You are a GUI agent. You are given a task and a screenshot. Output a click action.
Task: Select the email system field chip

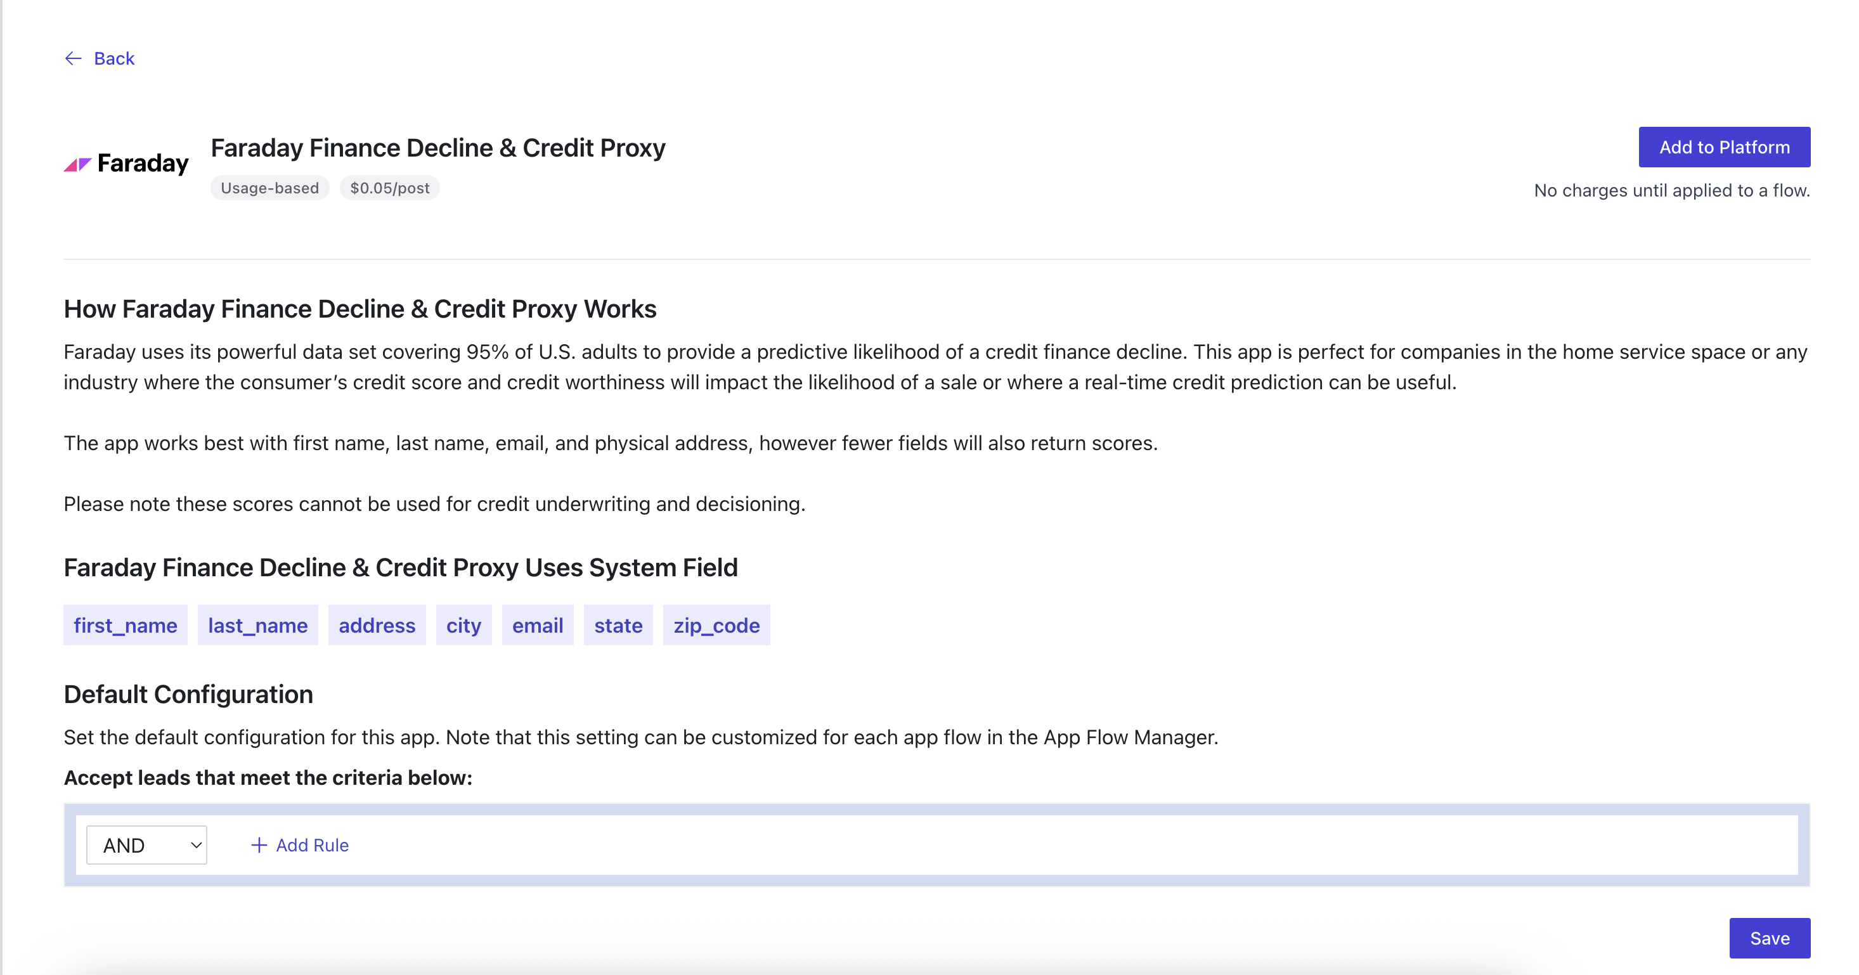pos(537,626)
